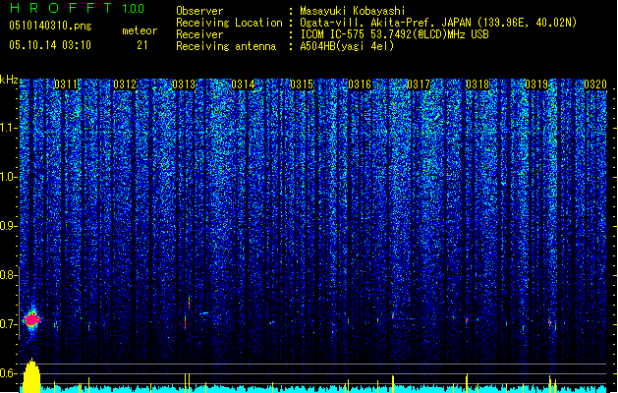Click the 1.0 kHz axis label

9,177
